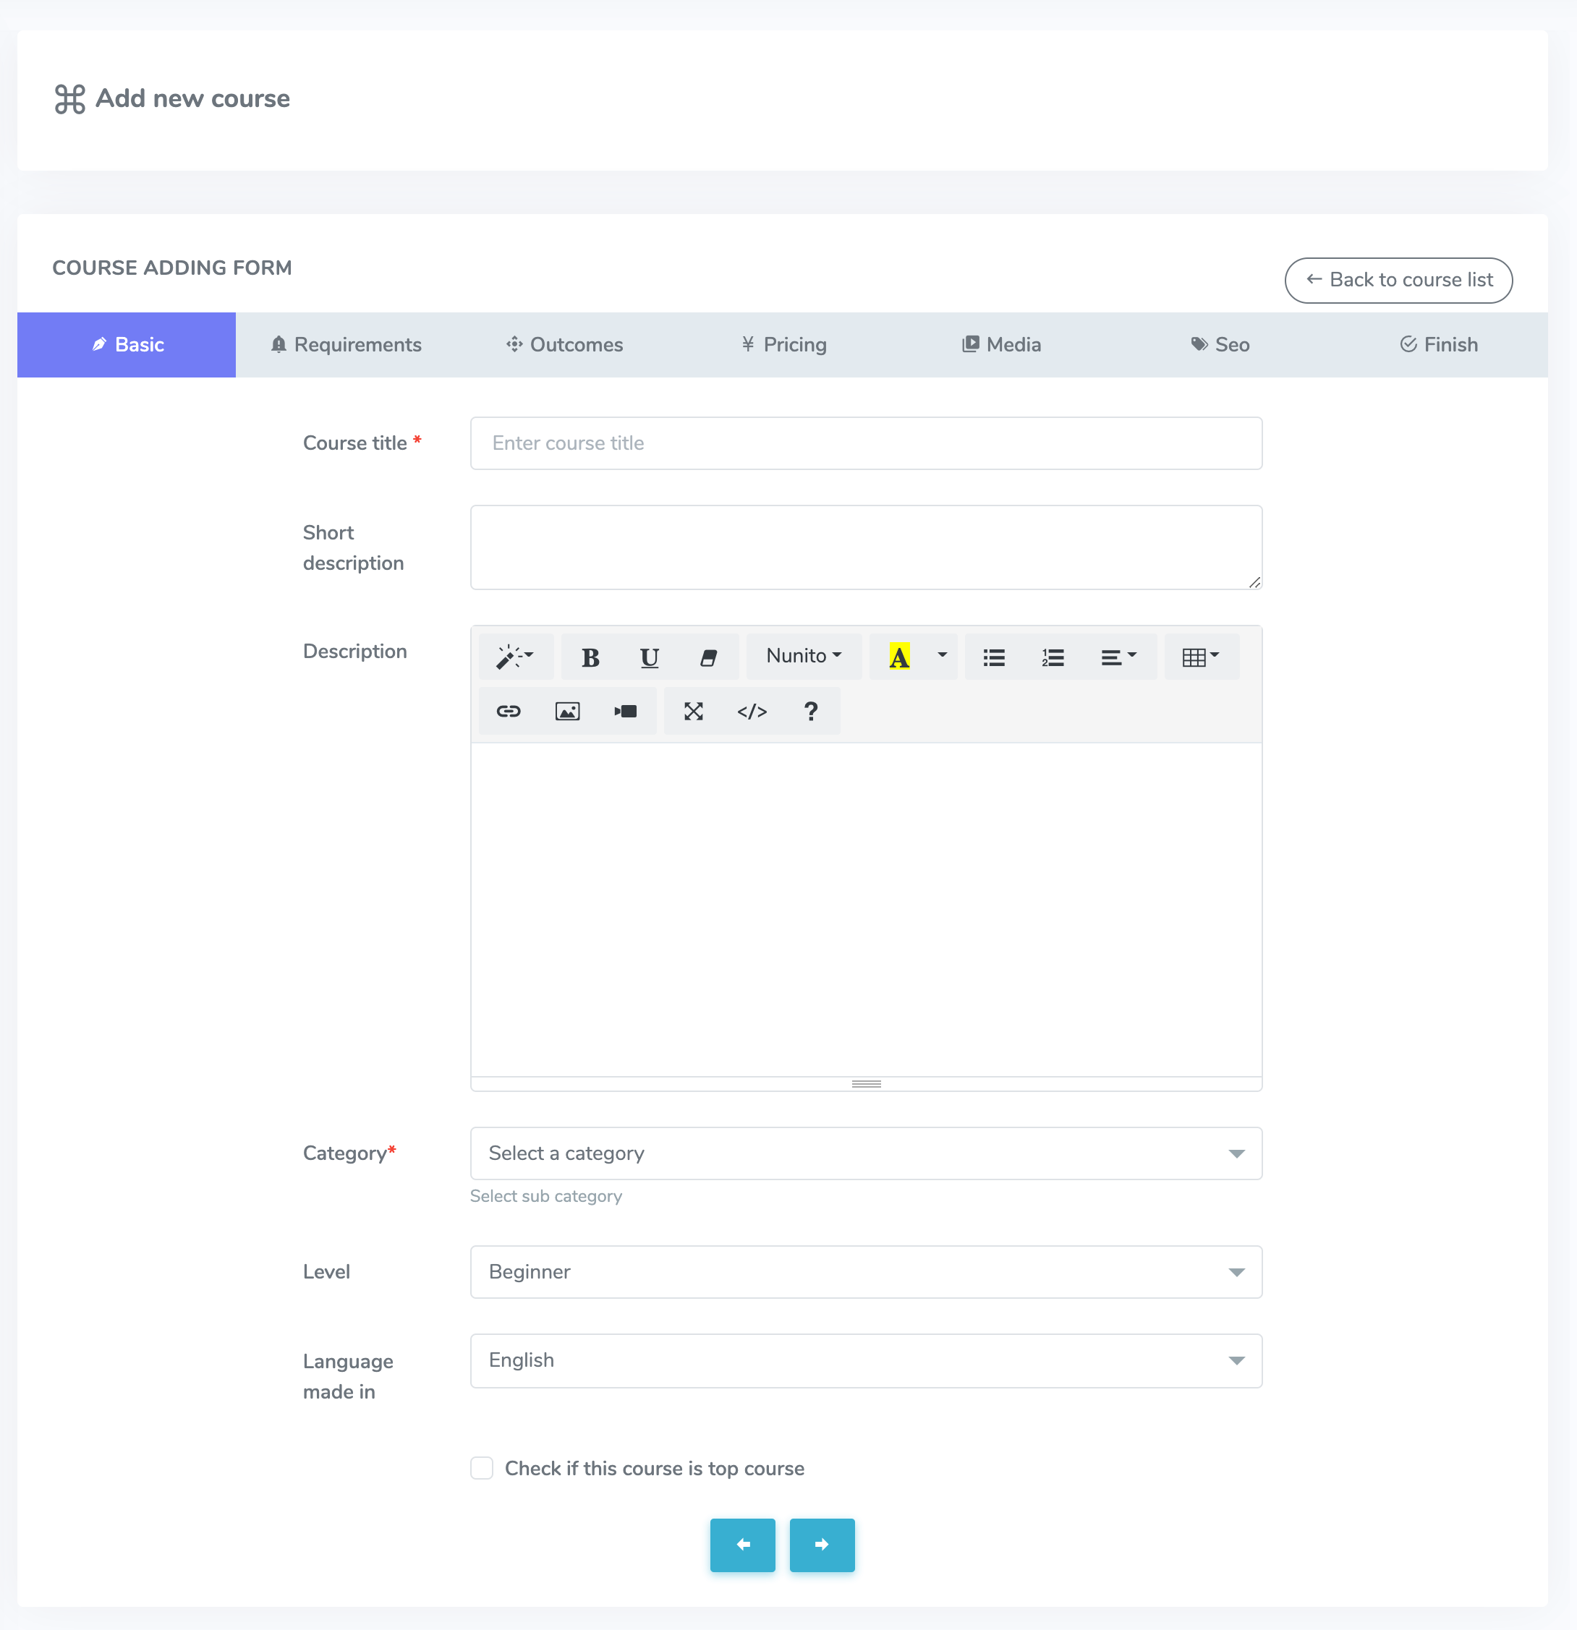This screenshot has height=1630, width=1577.
Task: Click the 'Check if this course is top course' label
Action: point(655,1469)
